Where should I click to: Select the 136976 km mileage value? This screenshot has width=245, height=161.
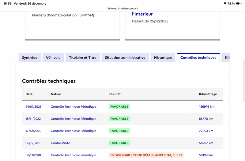206,107
